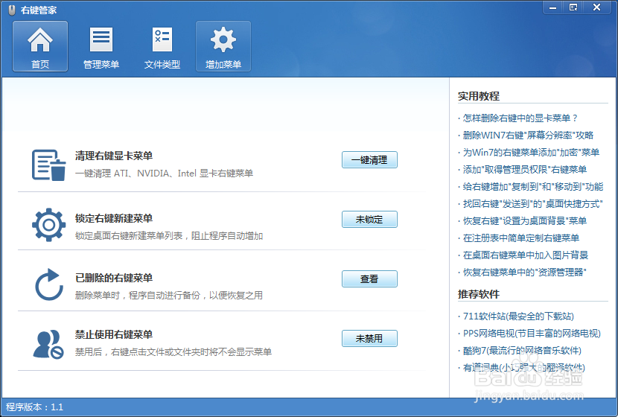
Task: Click 程序版本：1.1 in status bar
Action: 35,407
